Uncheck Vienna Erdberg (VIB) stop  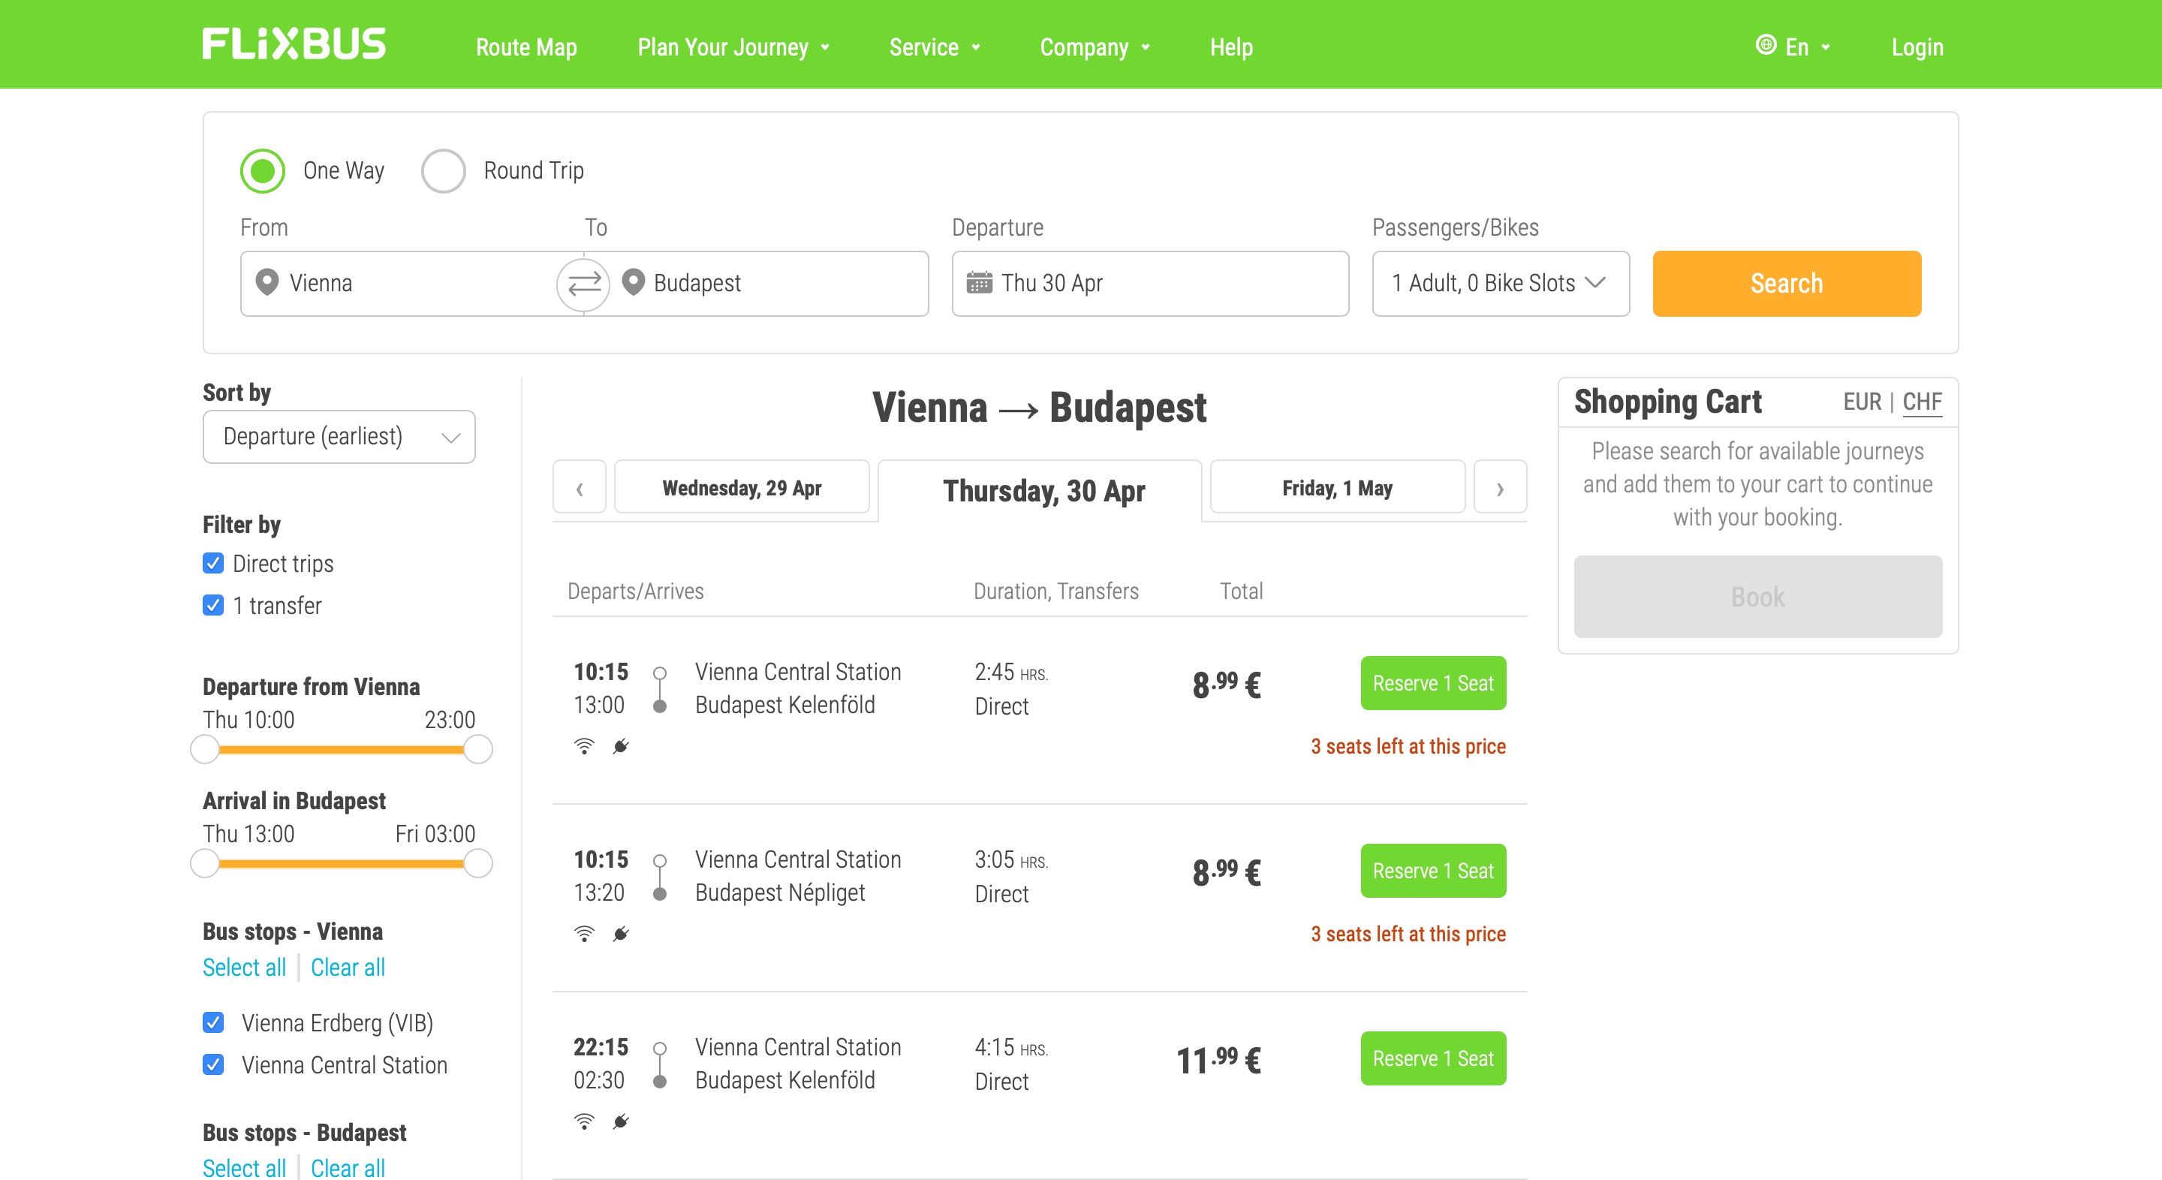coord(213,1022)
